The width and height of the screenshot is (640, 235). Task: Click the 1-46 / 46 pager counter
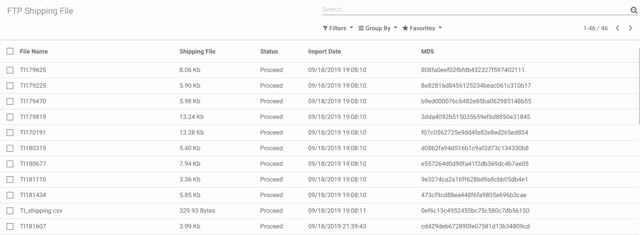click(595, 28)
